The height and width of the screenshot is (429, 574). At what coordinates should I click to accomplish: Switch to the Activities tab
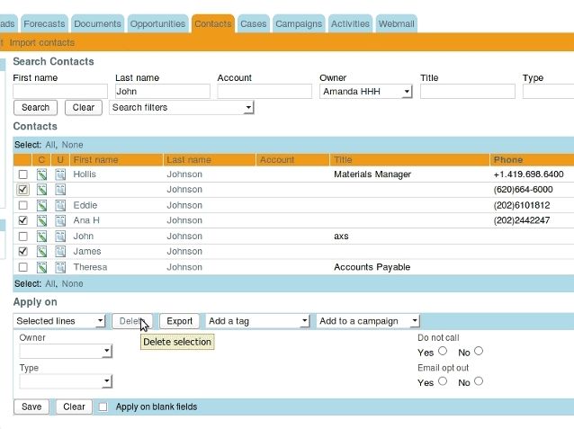(x=350, y=23)
